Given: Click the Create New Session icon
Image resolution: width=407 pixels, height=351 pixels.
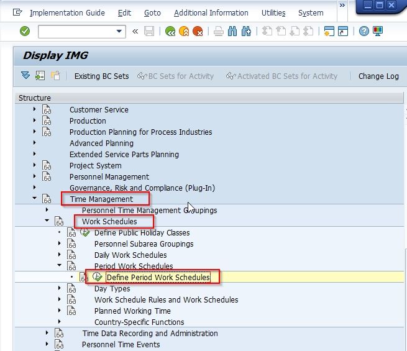Looking at the screenshot, I should [329, 32].
